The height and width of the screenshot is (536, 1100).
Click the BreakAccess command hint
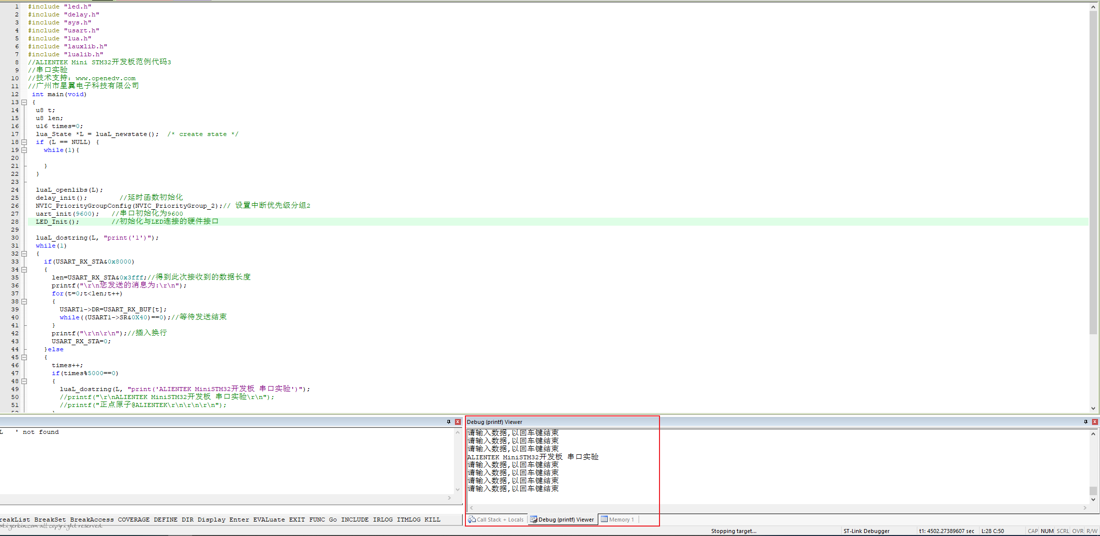[x=92, y=520]
